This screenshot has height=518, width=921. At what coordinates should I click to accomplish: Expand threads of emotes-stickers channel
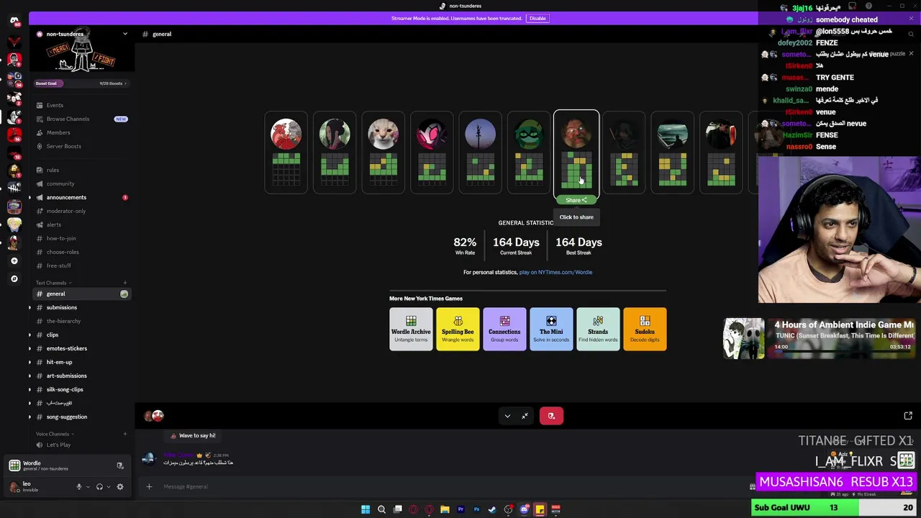click(30, 348)
